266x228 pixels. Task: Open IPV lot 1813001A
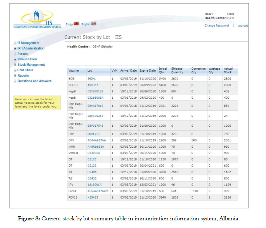tap(95, 185)
